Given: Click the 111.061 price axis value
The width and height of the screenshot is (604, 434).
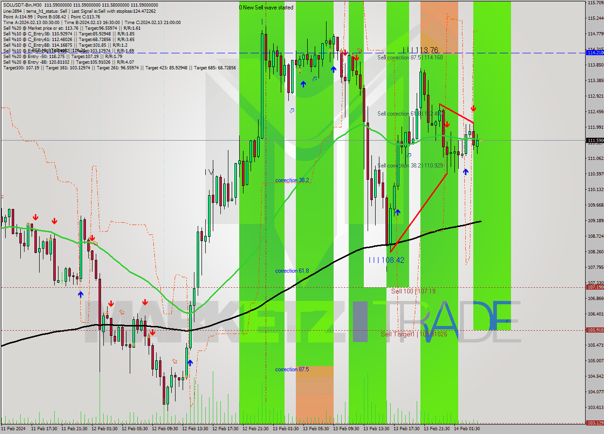Looking at the screenshot, I should (596, 158).
